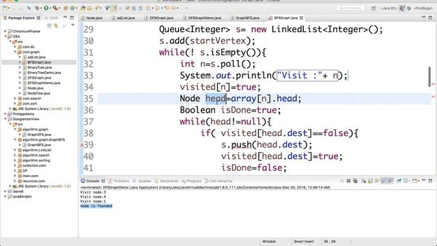Click the Open Type folder icon
The width and height of the screenshot is (437, 246).
click(83, 8)
